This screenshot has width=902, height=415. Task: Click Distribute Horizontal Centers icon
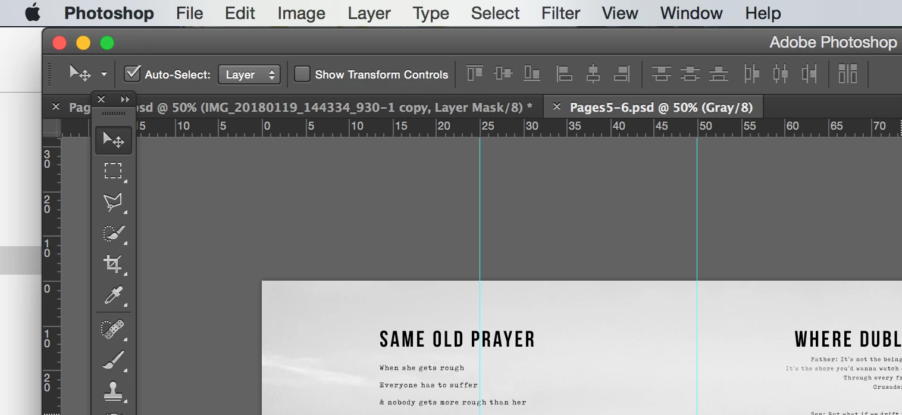click(781, 74)
